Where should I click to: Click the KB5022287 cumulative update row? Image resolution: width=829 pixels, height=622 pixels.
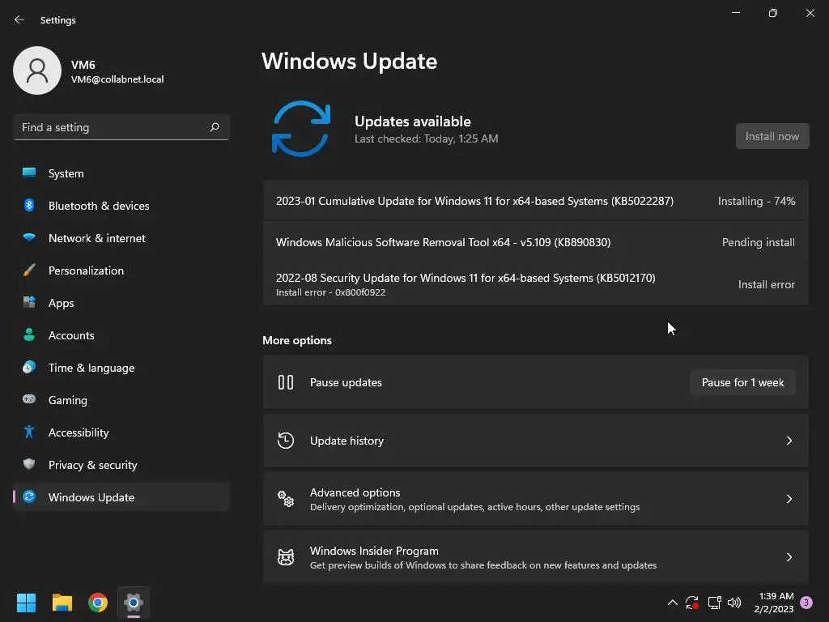click(x=536, y=201)
